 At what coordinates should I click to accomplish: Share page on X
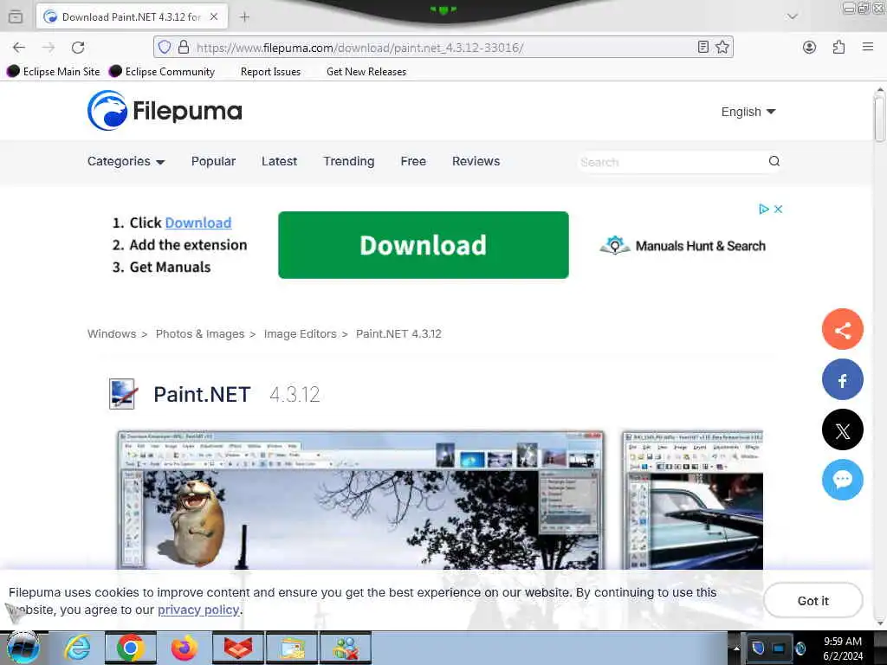tap(842, 430)
